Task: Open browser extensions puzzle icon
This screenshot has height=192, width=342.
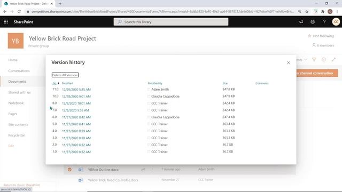Action: (x=323, y=12)
